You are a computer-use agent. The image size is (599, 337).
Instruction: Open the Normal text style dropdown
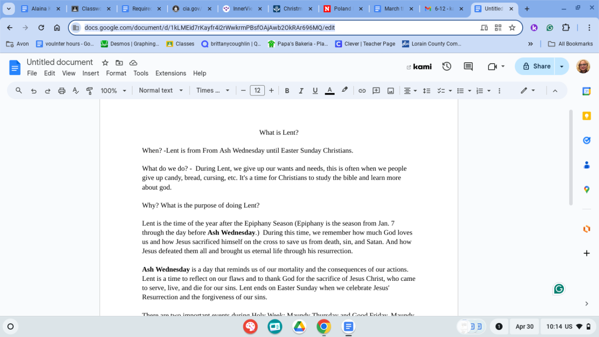(161, 91)
